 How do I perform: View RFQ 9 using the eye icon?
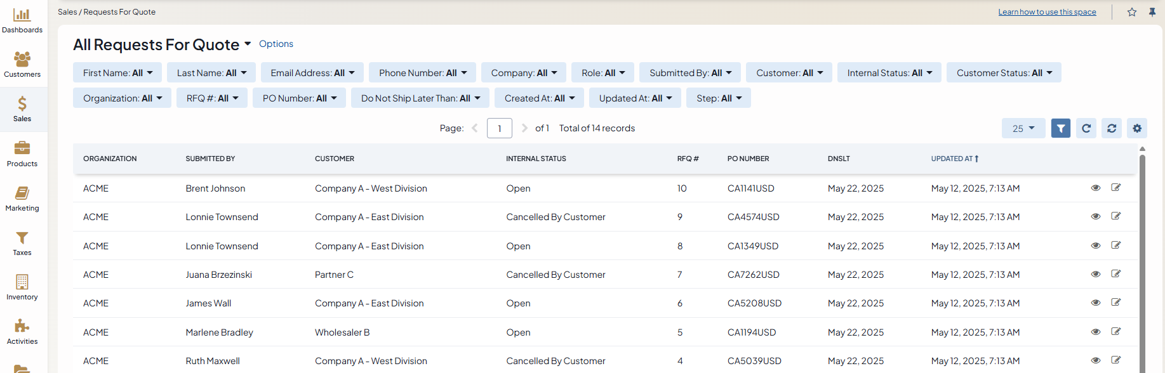click(1095, 216)
